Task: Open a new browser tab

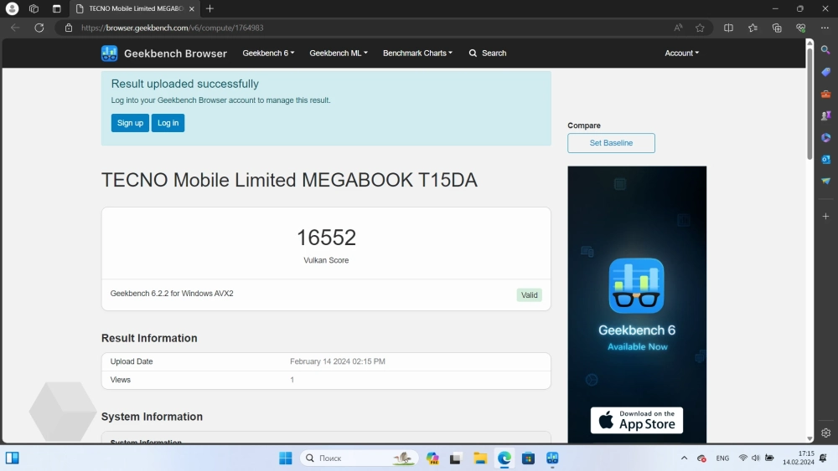Action: 209,8
